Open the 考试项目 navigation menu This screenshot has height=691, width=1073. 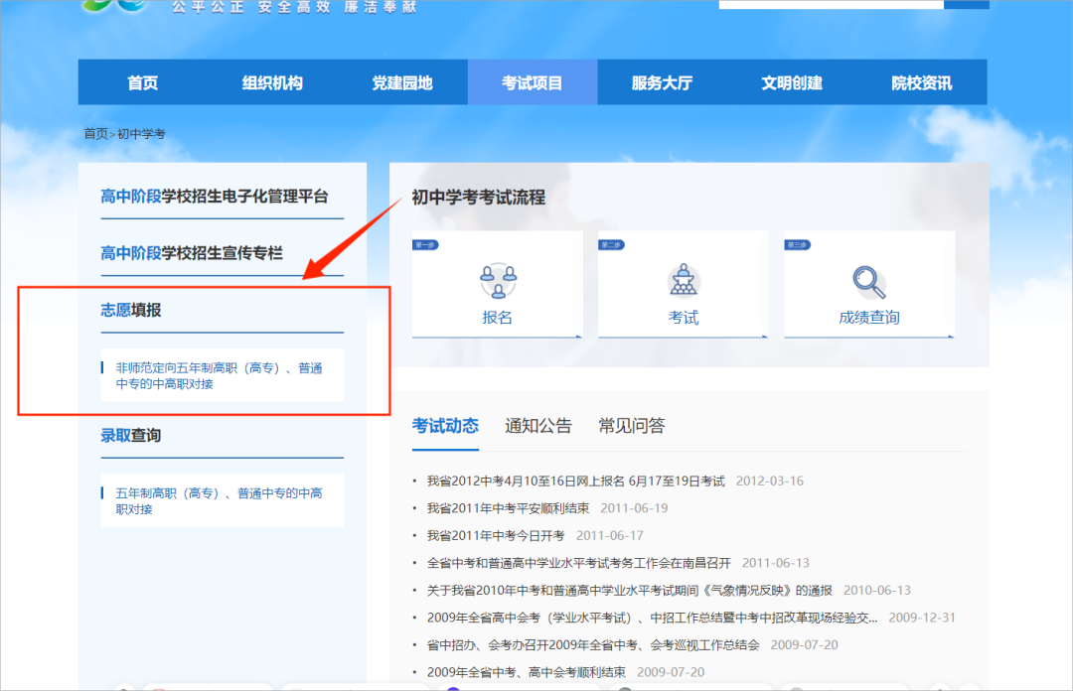pyautogui.click(x=533, y=82)
